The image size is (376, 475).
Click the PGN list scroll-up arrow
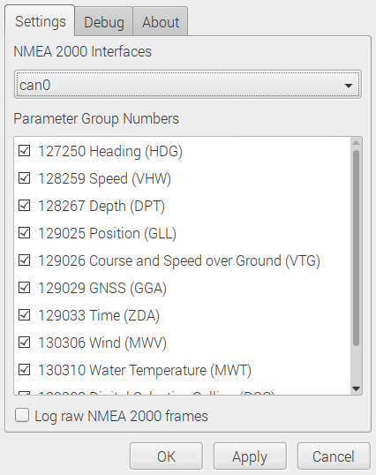click(356, 142)
